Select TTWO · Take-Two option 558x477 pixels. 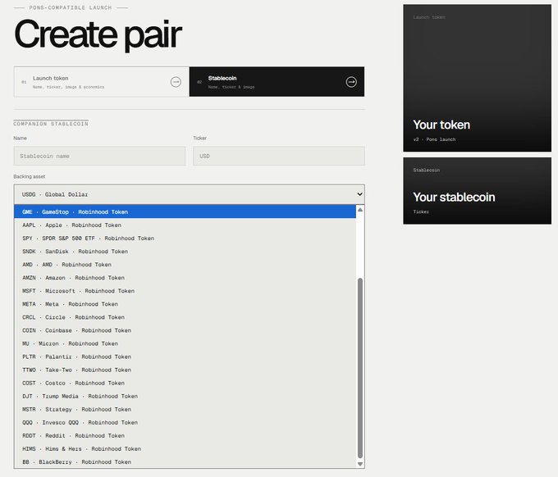[185, 370]
